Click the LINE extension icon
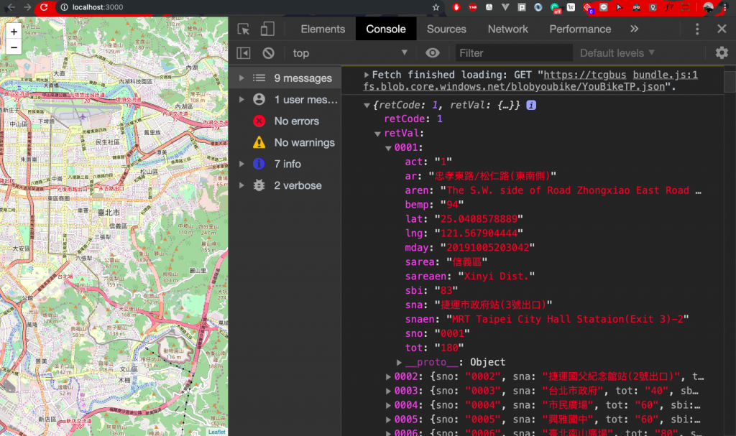 pyautogui.click(x=604, y=7)
